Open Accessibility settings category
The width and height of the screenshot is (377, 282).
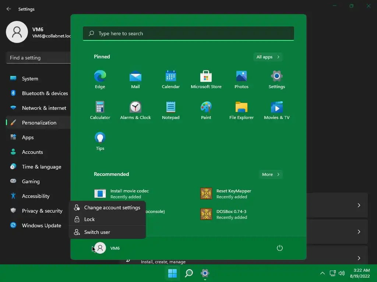coord(38,196)
